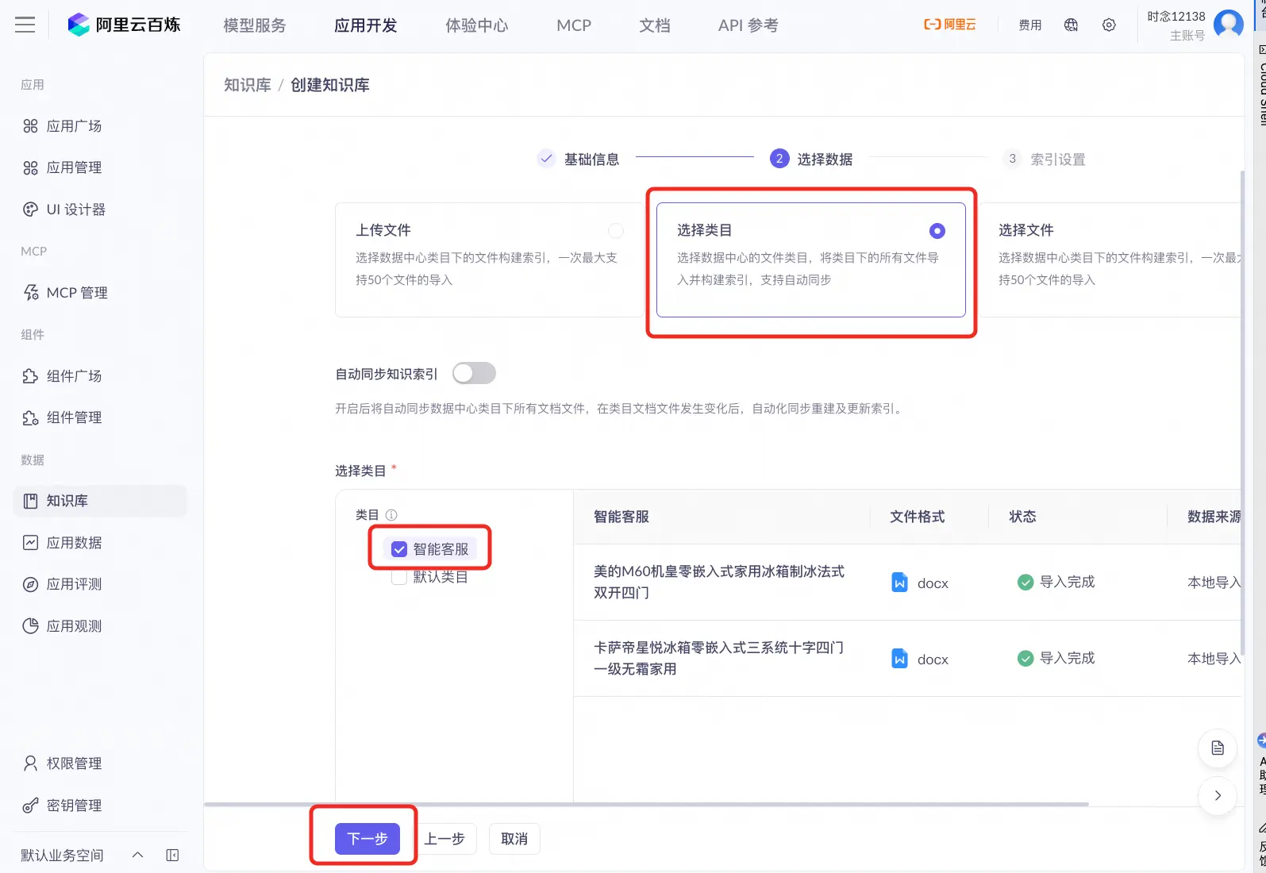Select the 上传文件 radio option
The image size is (1266, 873).
[x=616, y=231]
